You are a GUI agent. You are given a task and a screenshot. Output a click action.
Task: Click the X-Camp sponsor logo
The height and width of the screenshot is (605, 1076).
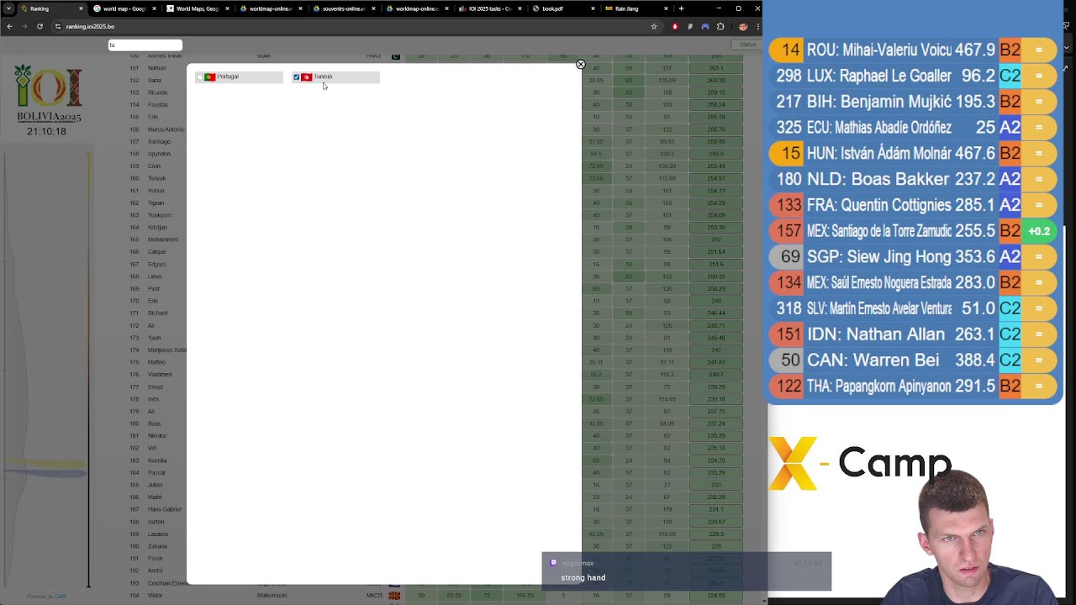click(859, 463)
